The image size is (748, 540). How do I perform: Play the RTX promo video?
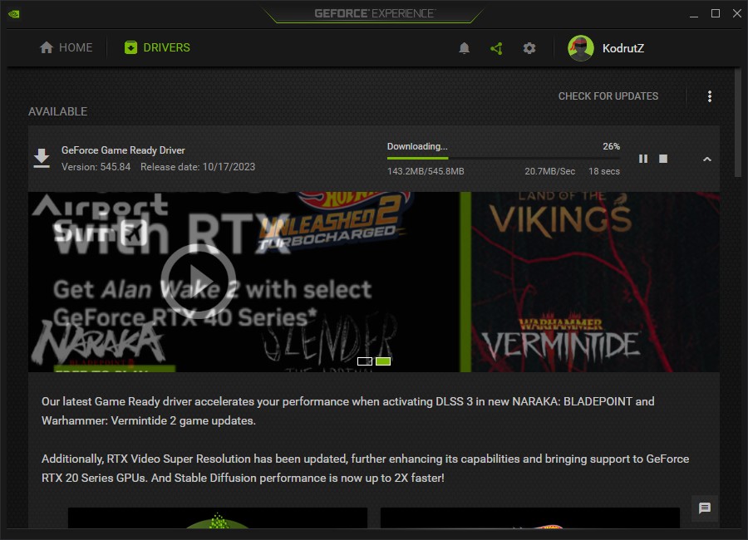[x=198, y=282]
